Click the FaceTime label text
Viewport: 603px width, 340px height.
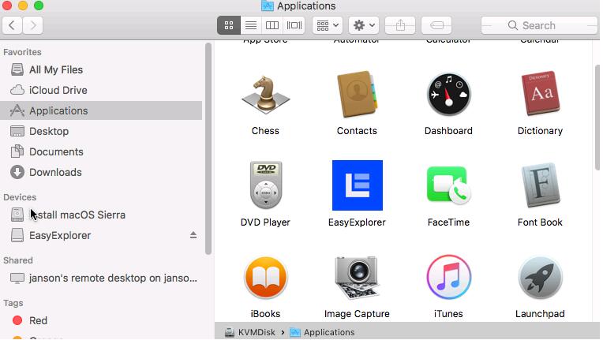click(x=448, y=222)
